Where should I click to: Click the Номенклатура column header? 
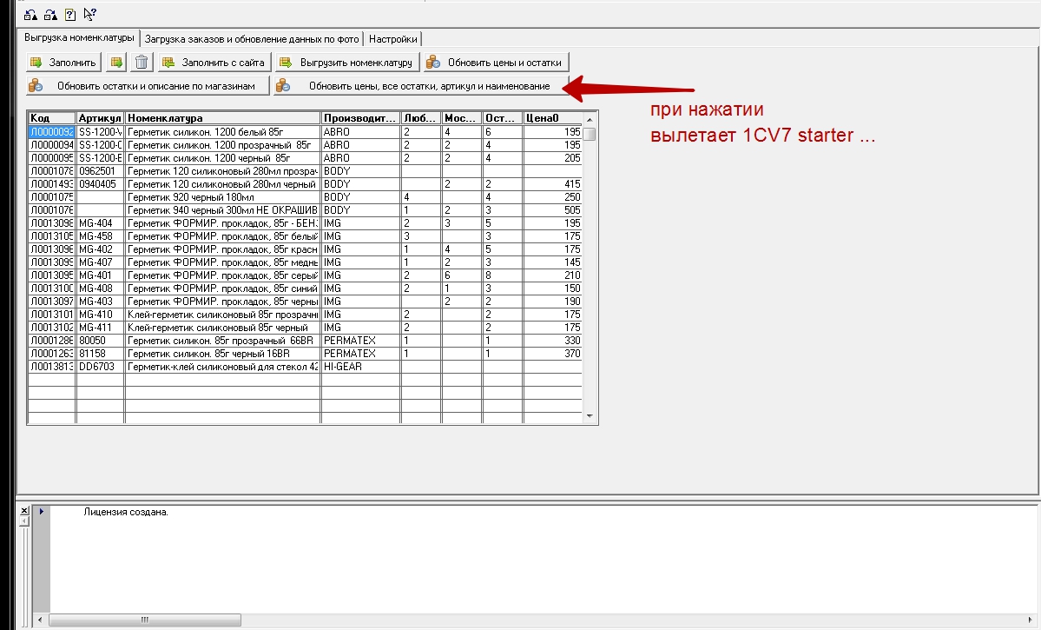(x=222, y=118)
